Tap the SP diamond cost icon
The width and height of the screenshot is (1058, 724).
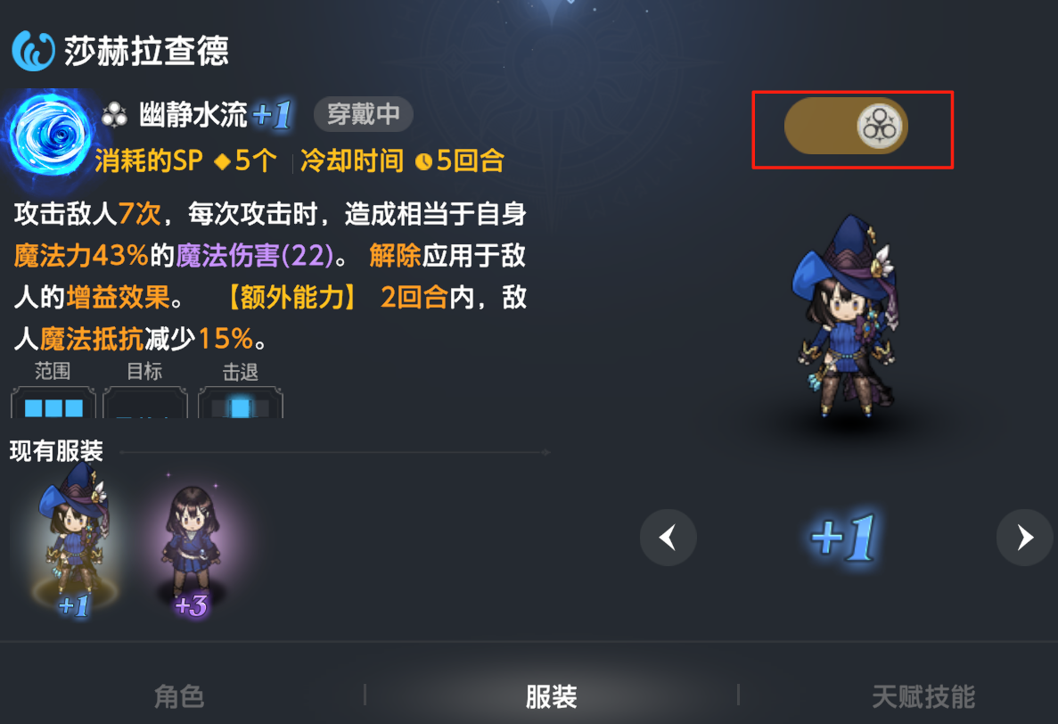pyautogui.click(x=222, y=162)
